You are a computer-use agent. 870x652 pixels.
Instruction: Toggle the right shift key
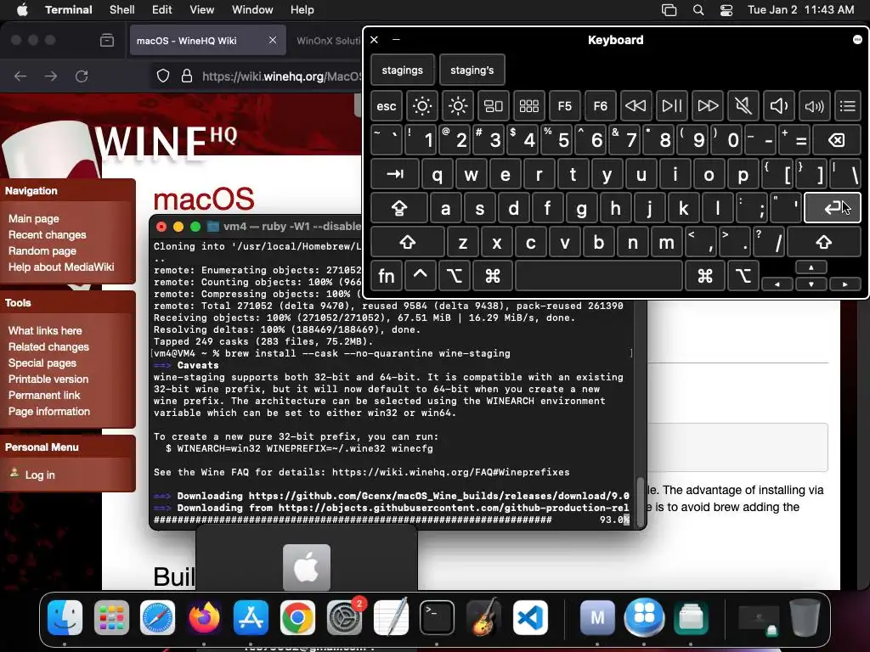(824, 242)
